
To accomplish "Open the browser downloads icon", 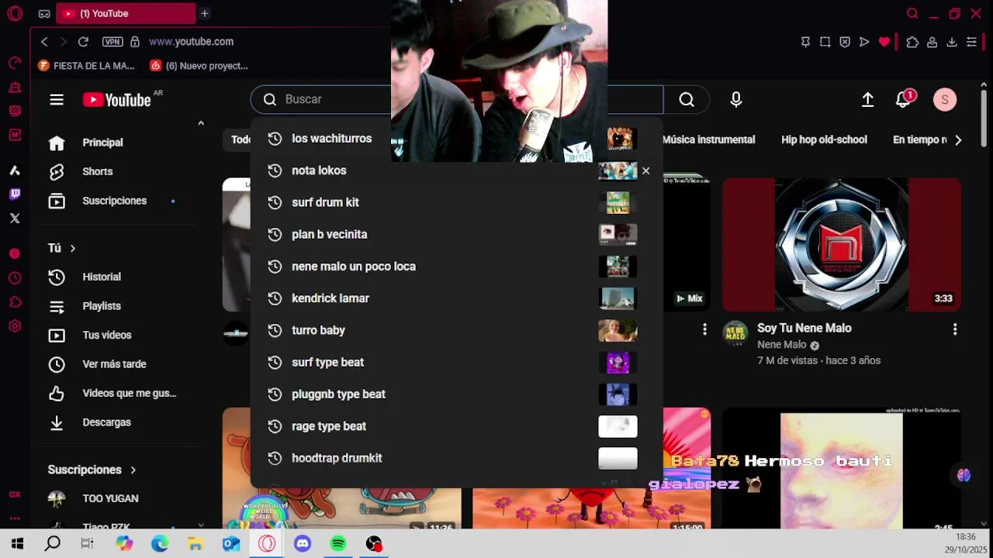I will (952, 42).
